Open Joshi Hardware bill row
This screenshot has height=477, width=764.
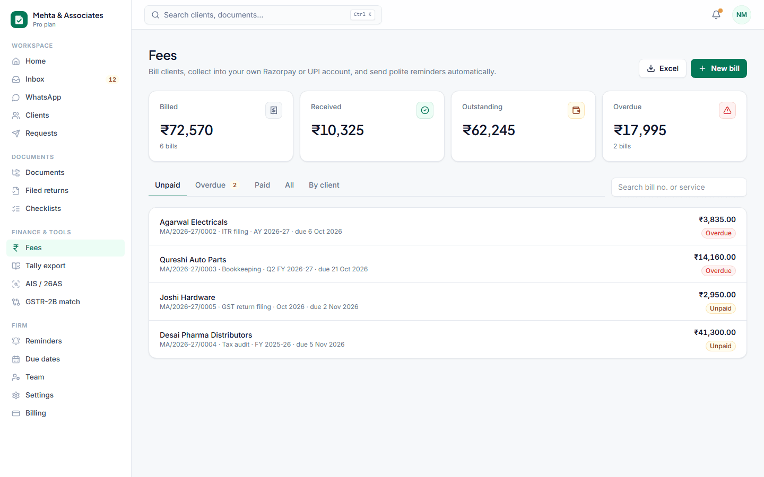448,302
